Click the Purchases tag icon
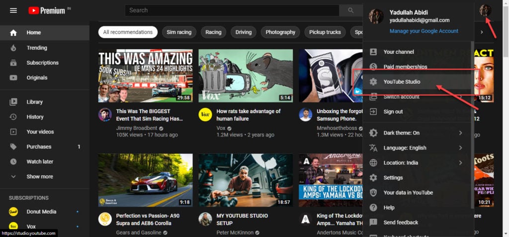Screen dimensions: 509x237 (x=13, y=146)
